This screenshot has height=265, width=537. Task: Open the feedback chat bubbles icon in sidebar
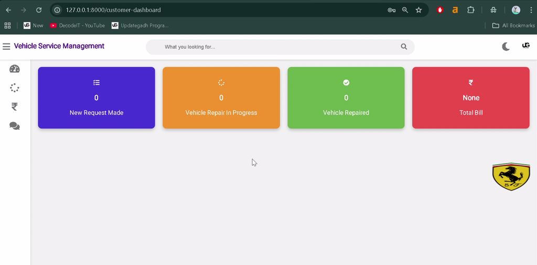pyautogui.click(x=14, y=126)
